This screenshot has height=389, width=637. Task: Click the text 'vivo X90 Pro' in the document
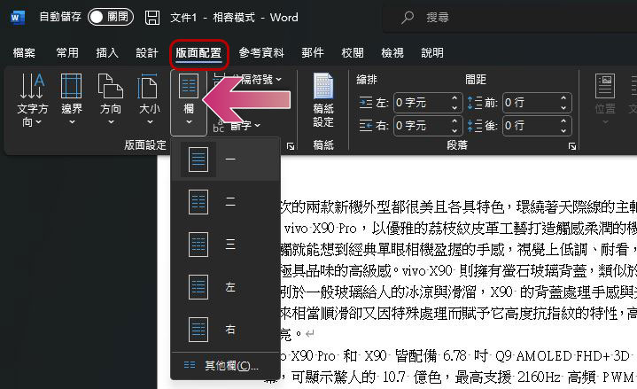(x=321, y=229)
